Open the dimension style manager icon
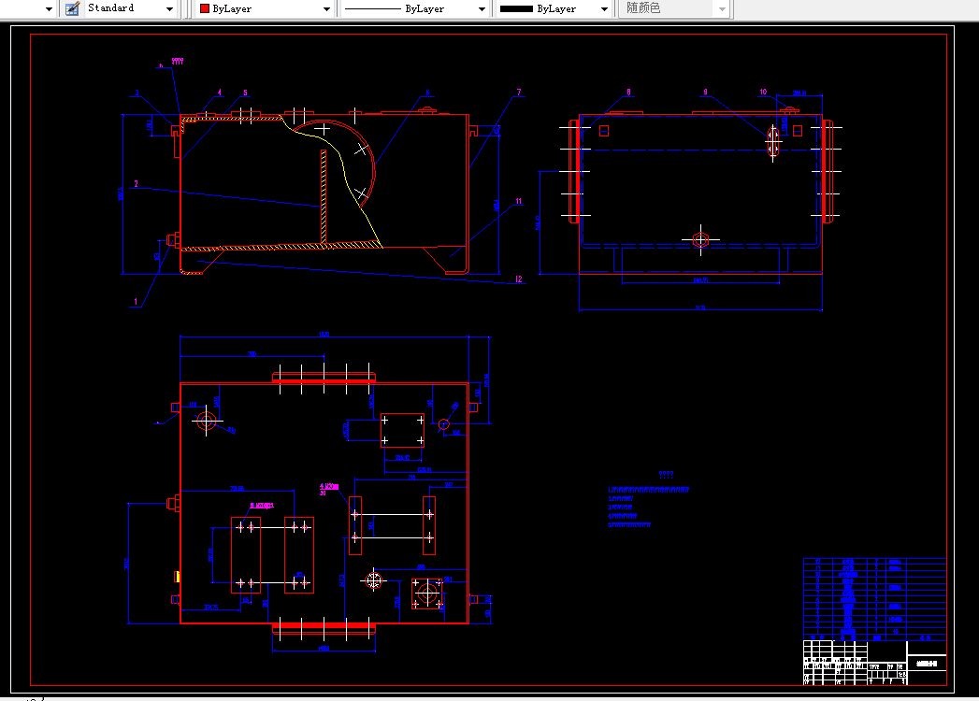 coord(72,8)
